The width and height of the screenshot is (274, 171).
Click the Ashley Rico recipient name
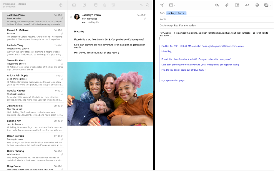pyautogui.click(x=94, y=22)
